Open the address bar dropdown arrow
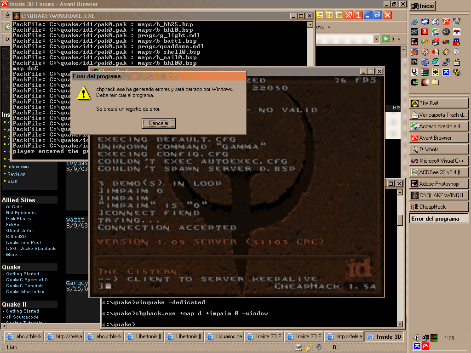 point(376,39)
